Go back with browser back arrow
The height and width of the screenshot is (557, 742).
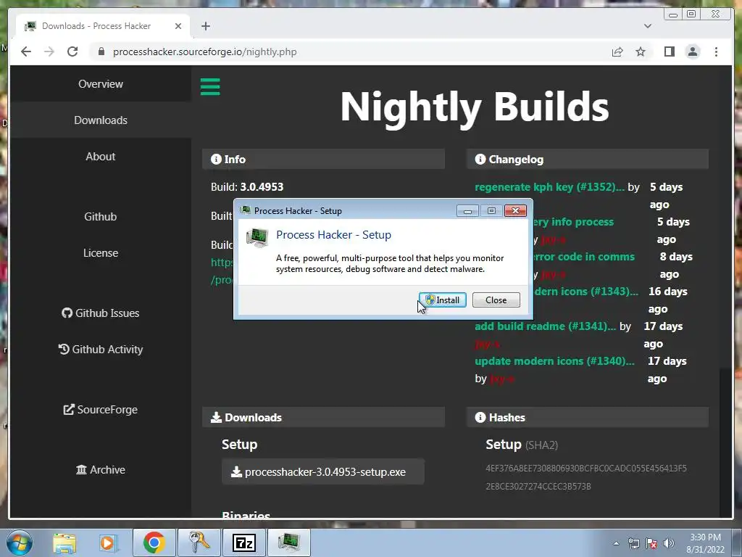[26, 51]
